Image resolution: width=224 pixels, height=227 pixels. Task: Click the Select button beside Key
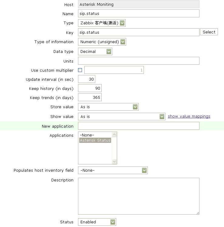click(x=209, y=32)
